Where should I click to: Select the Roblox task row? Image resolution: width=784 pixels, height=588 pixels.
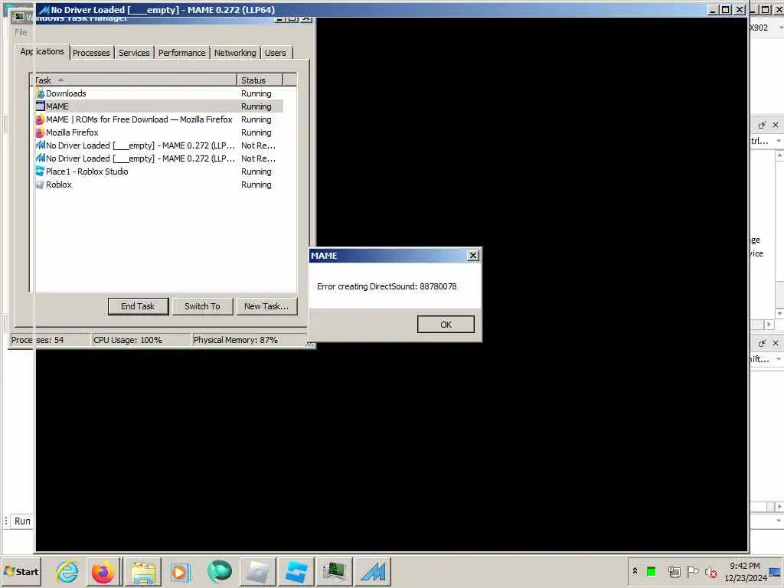[159, 185]
